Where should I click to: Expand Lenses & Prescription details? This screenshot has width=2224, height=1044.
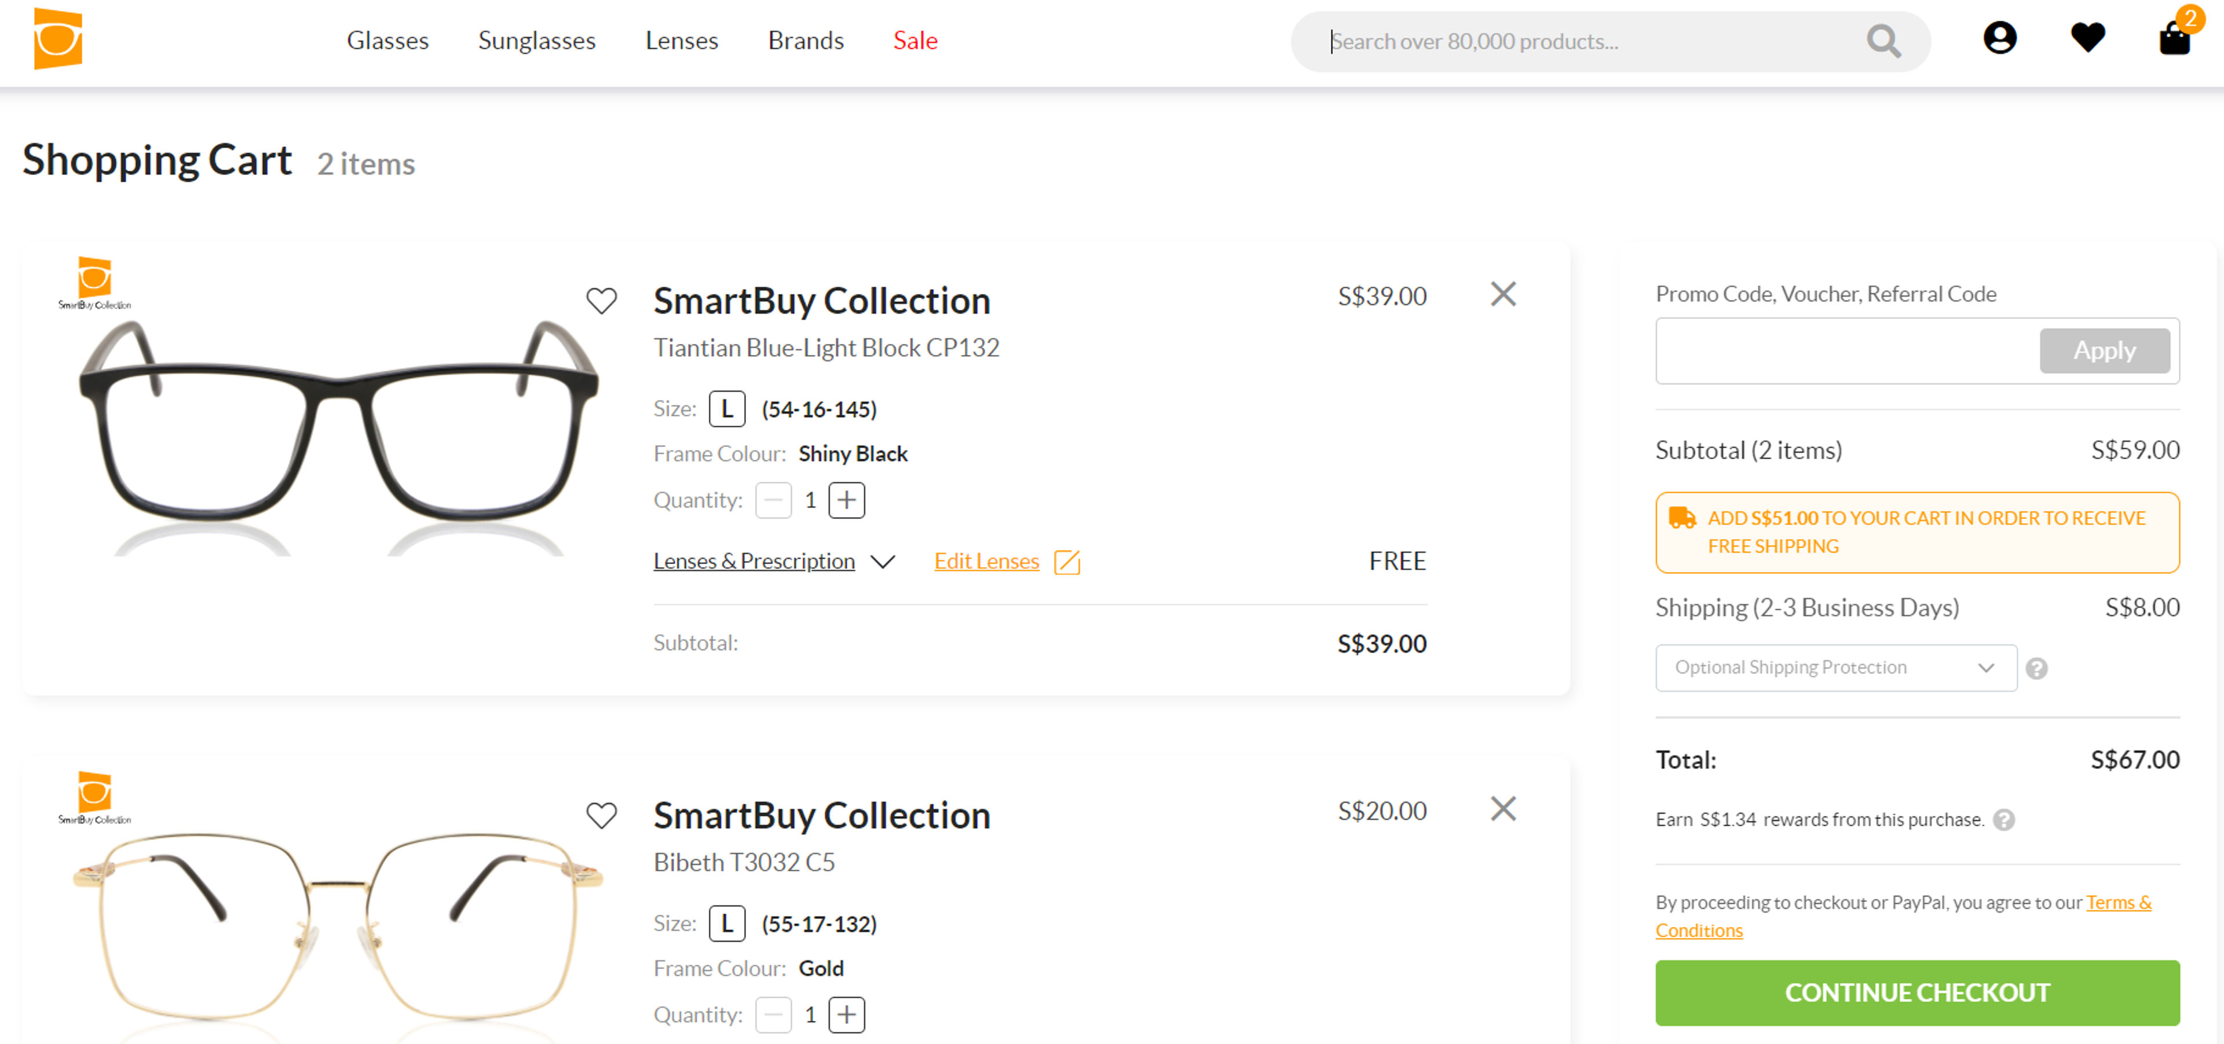(x=753, y=561)
